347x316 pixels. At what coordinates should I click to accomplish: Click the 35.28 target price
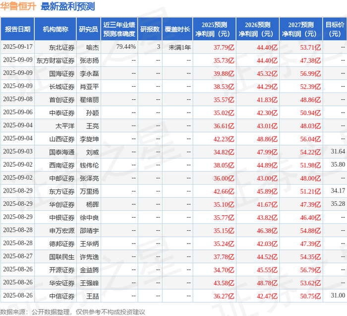pos(338,203)
